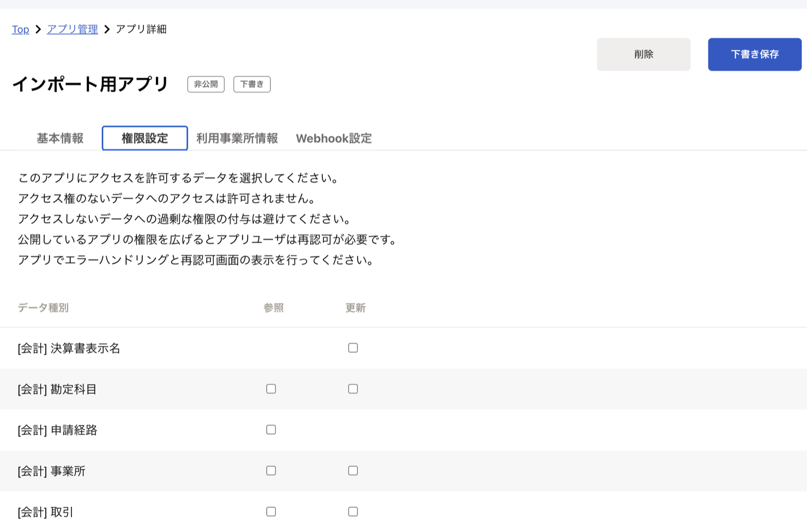This screenshot has width=807, height=528.
Task: Select the [会計] 勘定科目 row label
Action: click(57, 389)
